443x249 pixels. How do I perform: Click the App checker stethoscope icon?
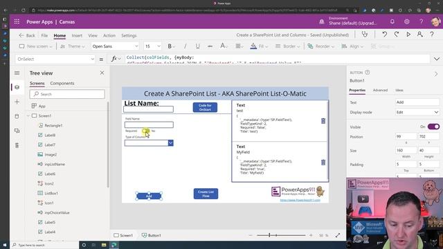pos(365,35)
